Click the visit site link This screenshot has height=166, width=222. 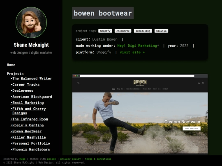pyautogui.click(x=132, y=52)
